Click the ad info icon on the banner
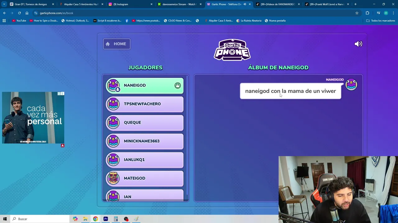Viewport: 398px width, 223px height. pos(59,94)
